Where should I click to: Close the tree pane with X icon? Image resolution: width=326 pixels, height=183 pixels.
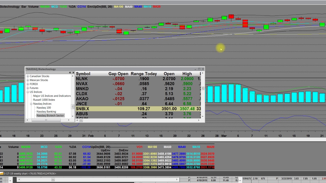(73, 73)
